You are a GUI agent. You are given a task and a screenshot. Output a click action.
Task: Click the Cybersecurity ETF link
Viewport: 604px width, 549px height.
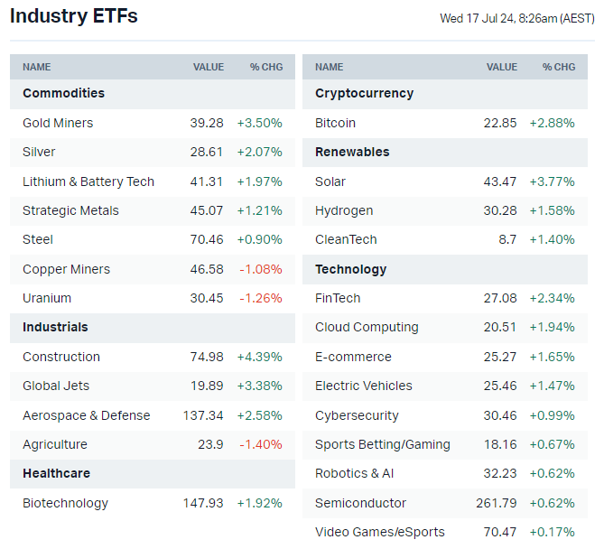click(x=357, y=415)
